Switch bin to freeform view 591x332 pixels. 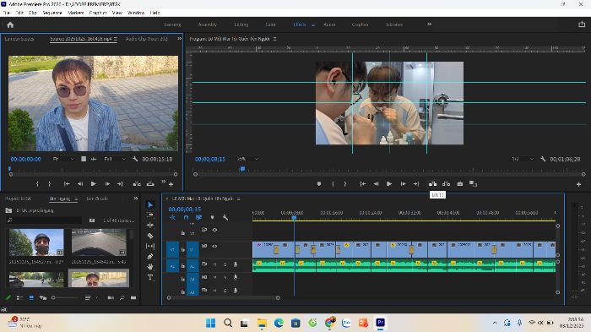click(43, 297)
